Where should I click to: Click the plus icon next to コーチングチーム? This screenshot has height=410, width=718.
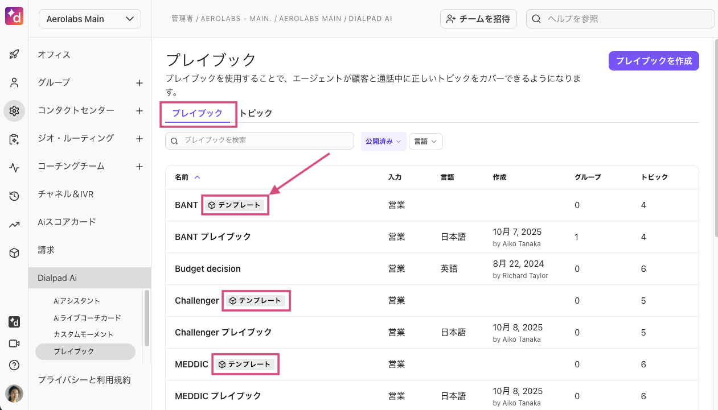140,167
